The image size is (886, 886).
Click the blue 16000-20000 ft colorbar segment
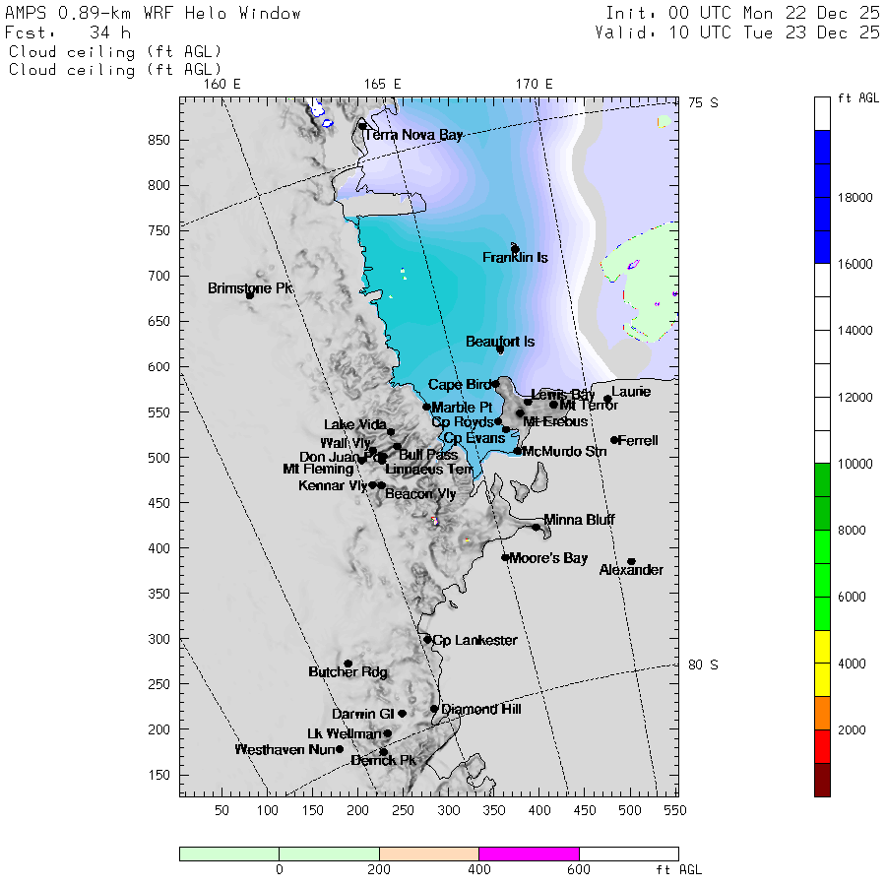[822, 197]
